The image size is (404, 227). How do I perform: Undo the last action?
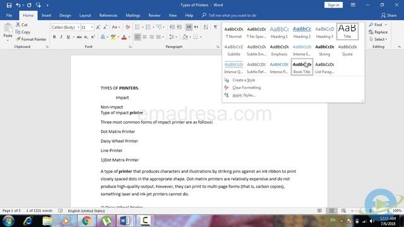[18, 5]
